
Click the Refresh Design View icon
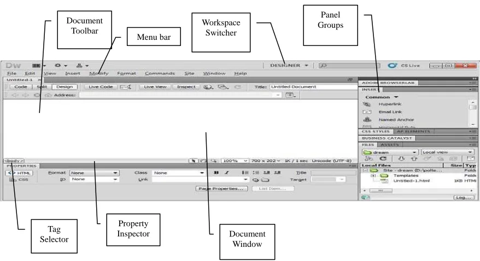(238, 87)
